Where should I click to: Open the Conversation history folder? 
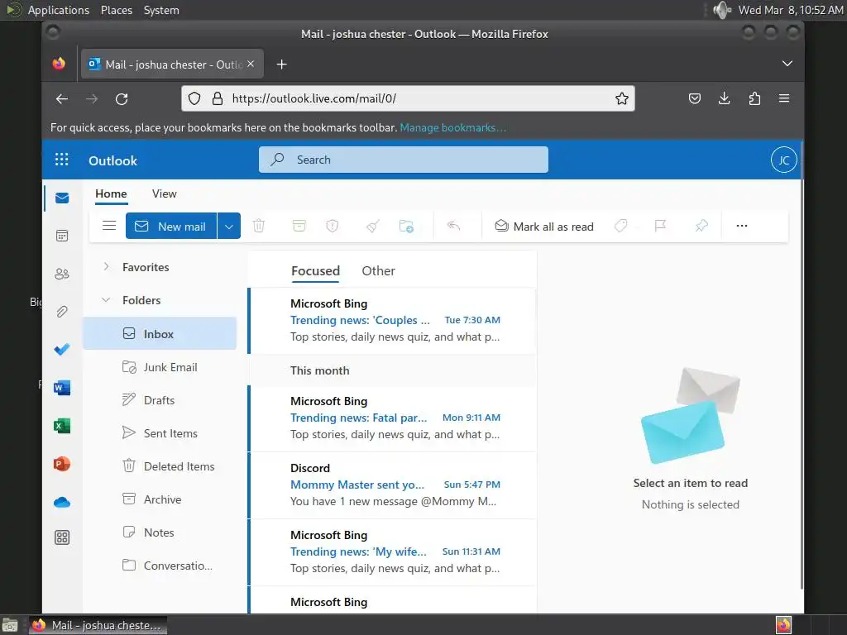160,566
